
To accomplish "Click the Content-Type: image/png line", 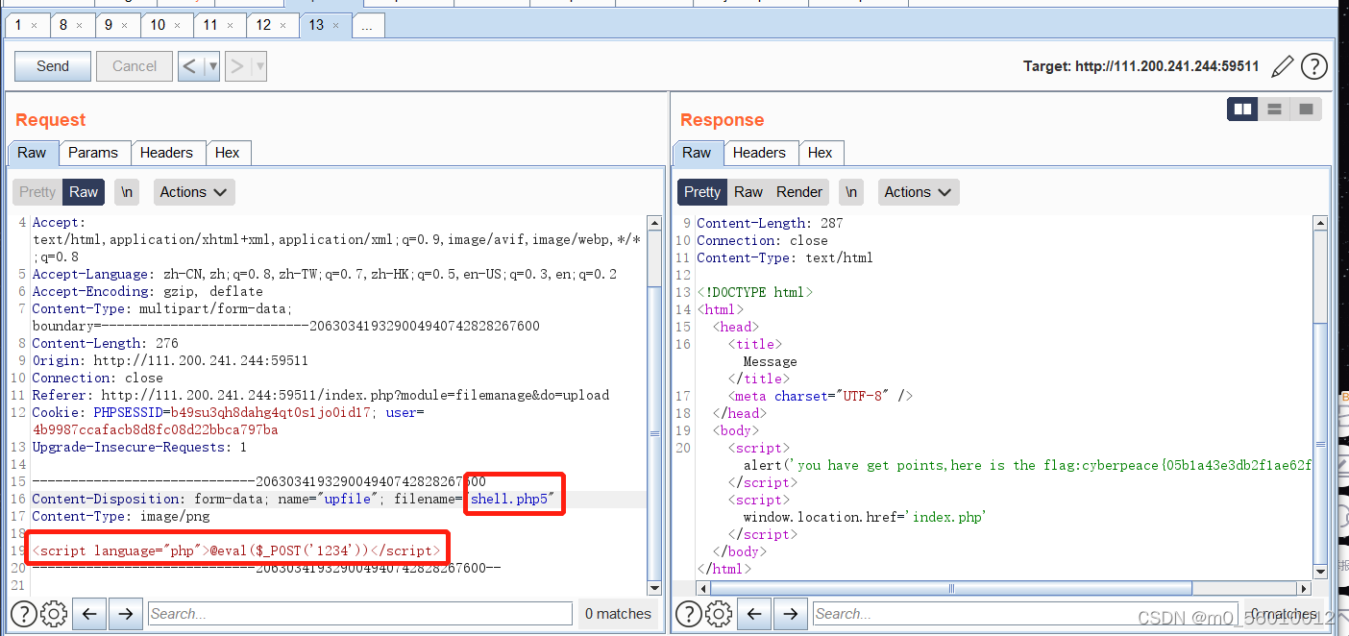I will tap(121, 517).
